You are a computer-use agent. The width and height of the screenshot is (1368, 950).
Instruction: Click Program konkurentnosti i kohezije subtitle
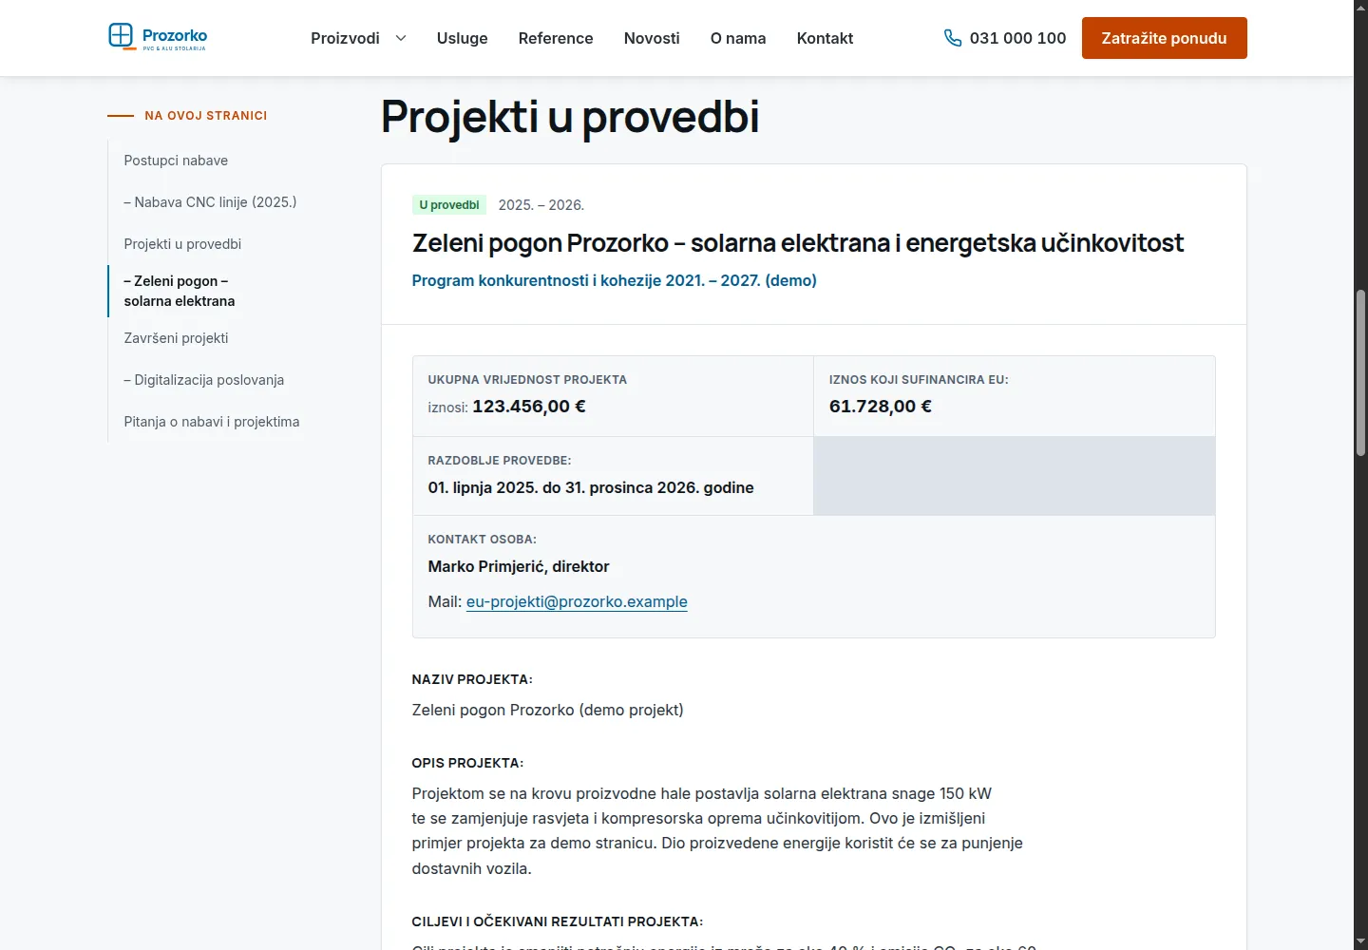tap(615, 280)
